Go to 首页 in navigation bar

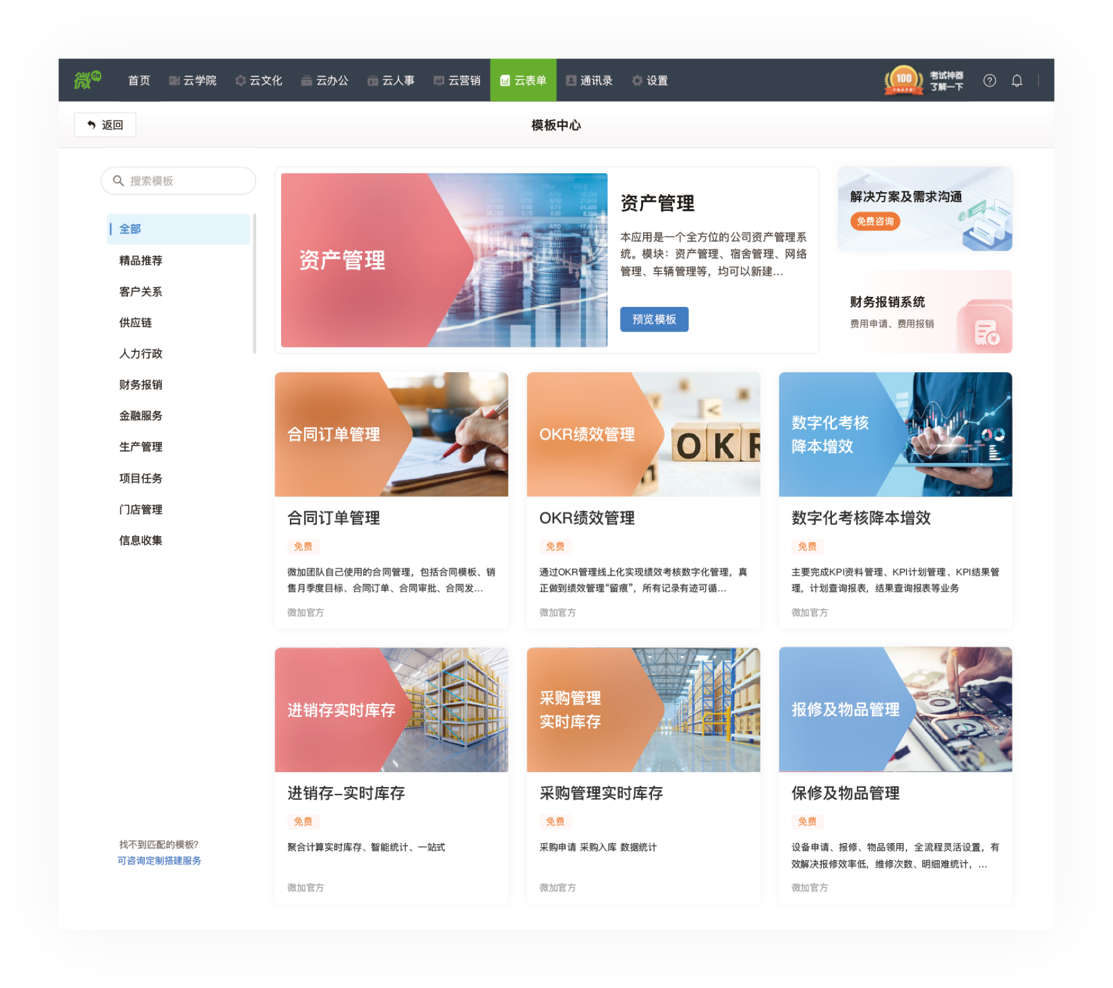coord(139,80)
